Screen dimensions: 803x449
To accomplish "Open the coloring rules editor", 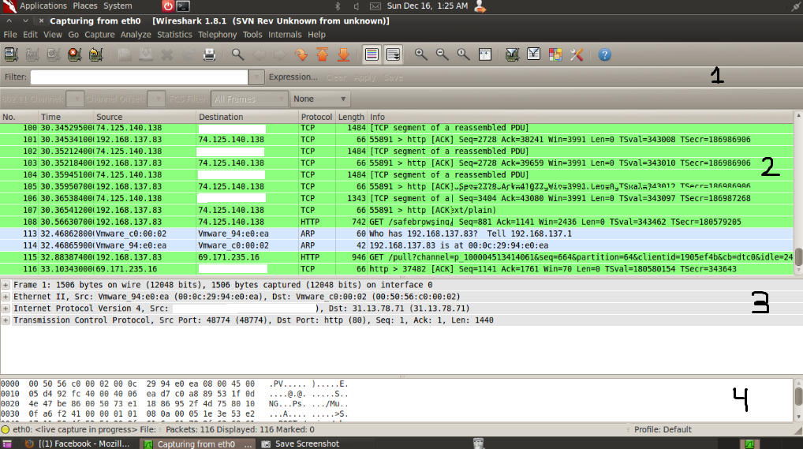I will click(555, 54).
